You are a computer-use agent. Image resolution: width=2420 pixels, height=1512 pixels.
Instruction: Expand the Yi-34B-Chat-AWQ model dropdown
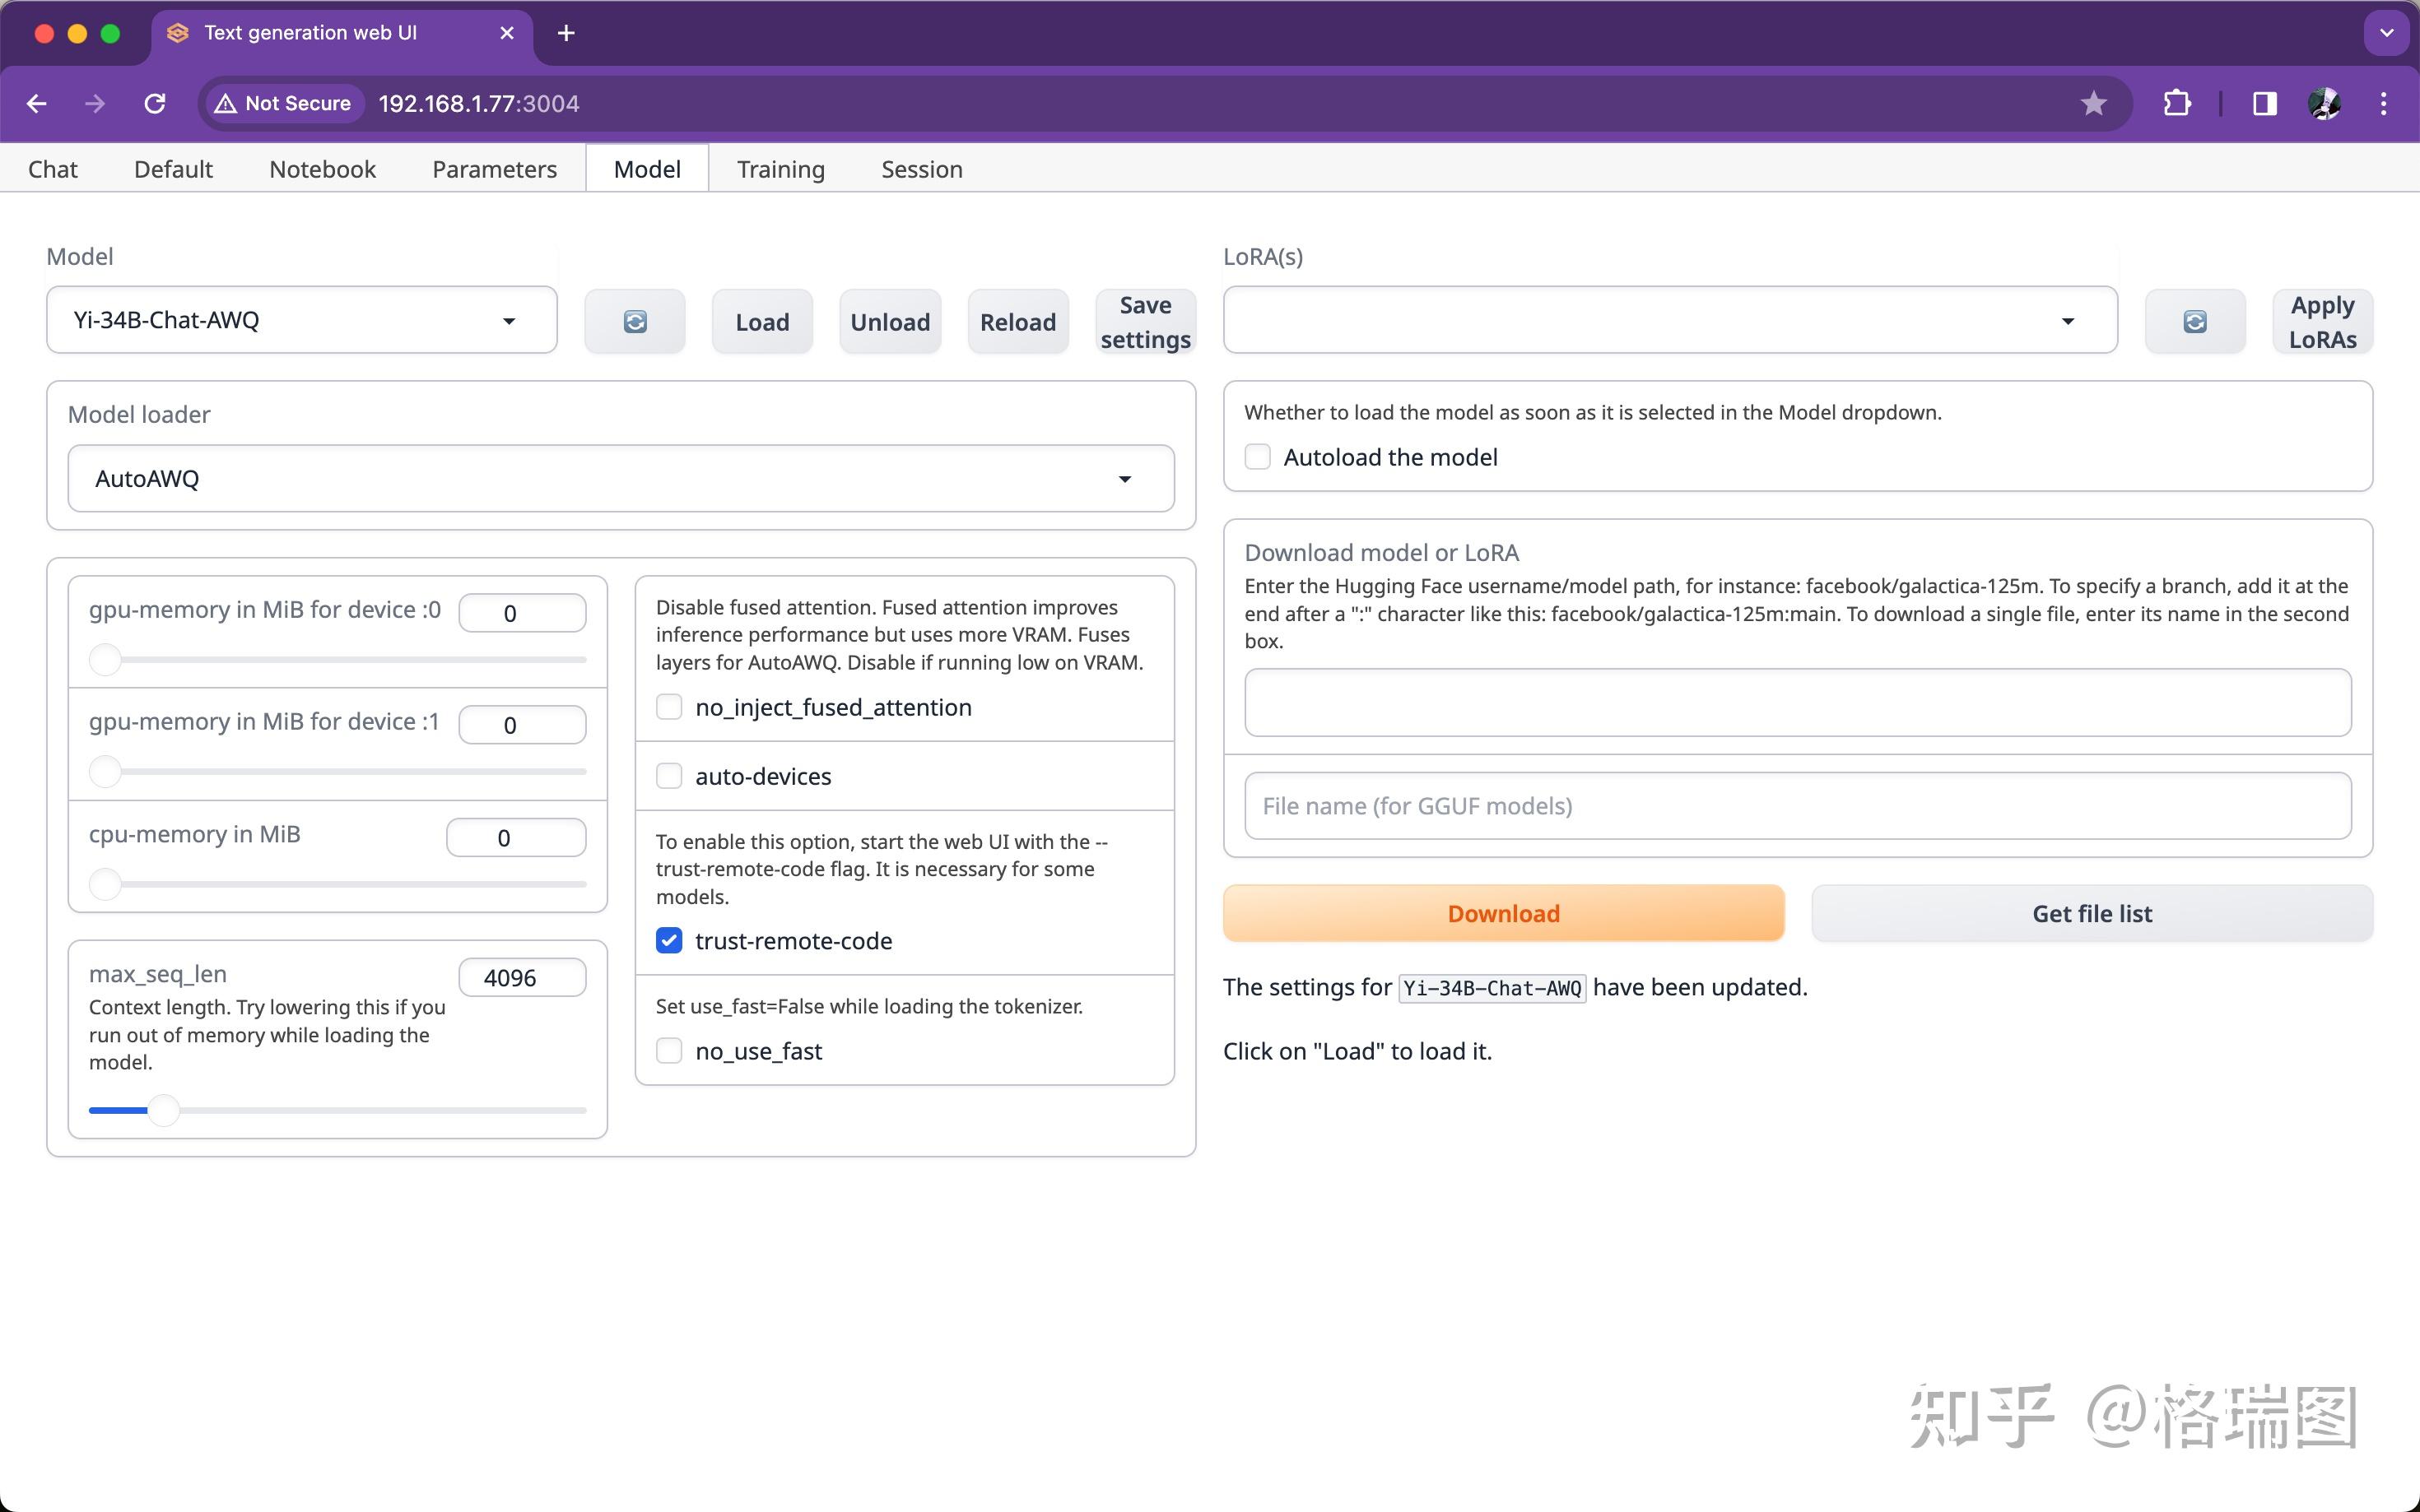(301, 320)
